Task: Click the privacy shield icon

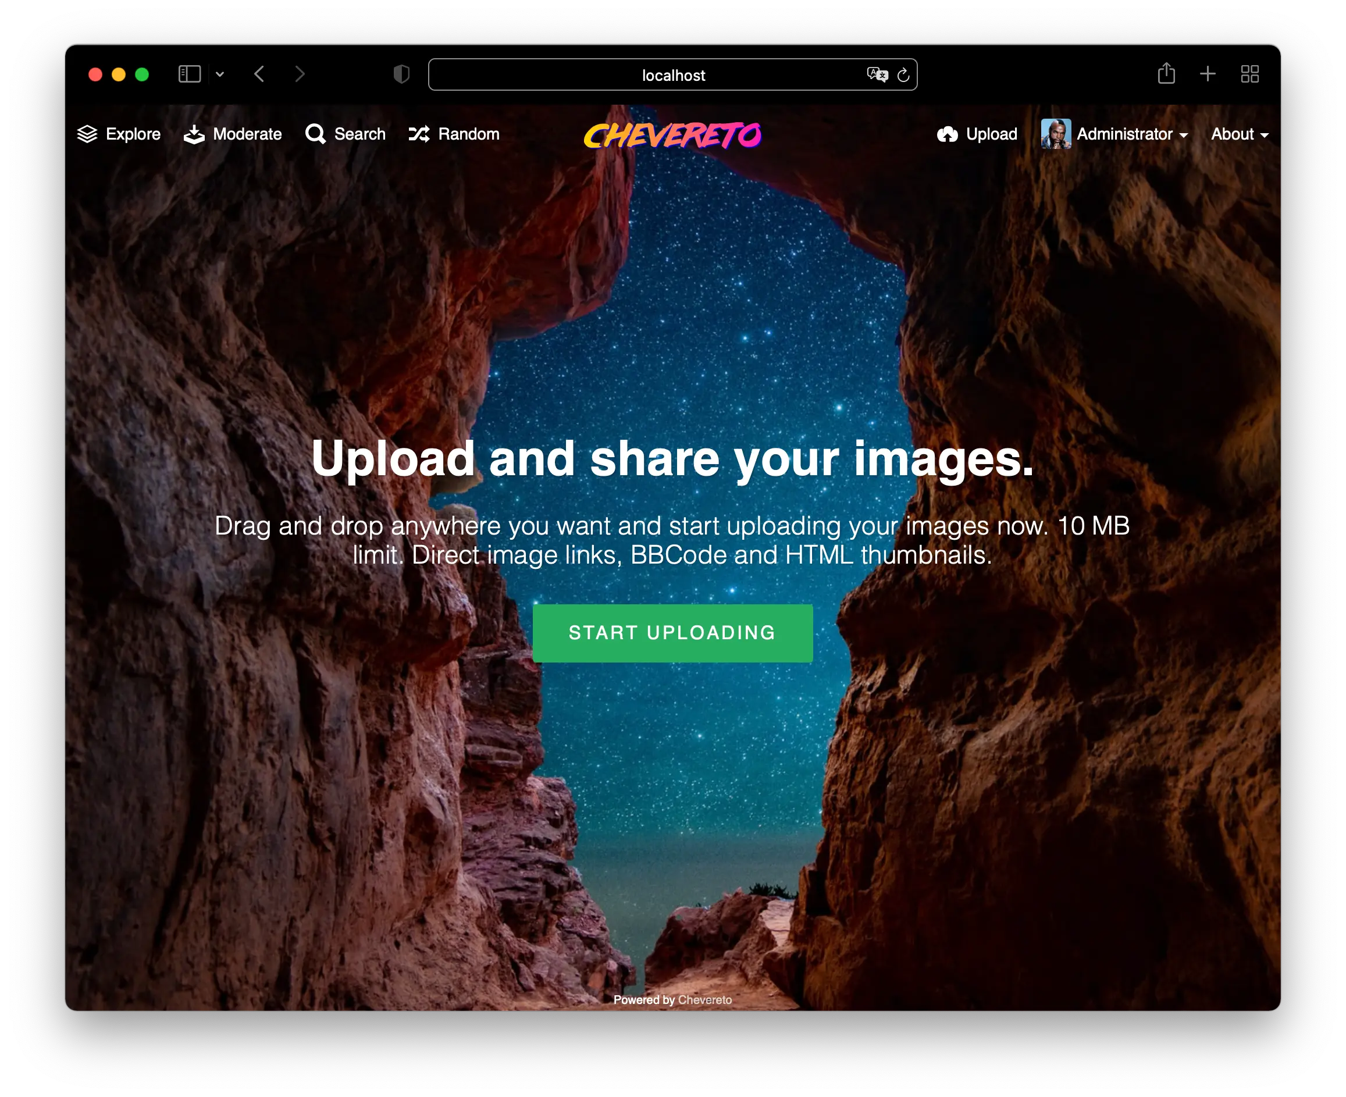Action: tap(401, 74)
